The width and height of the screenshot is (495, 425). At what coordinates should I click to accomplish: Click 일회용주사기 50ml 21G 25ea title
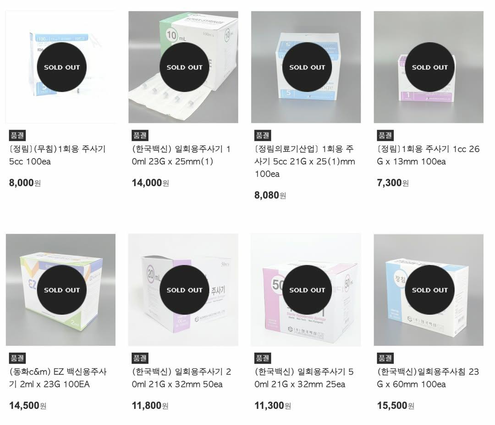click(304, 378)
